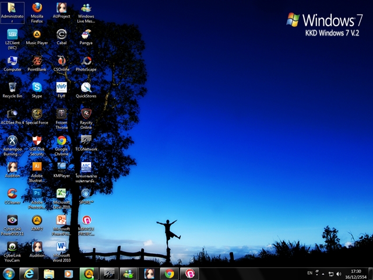Click the Skype desktop shortcut
This screenshot has width=373, height=280.
(37, 90)
